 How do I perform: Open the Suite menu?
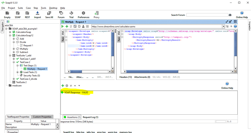tap(20, 8)
